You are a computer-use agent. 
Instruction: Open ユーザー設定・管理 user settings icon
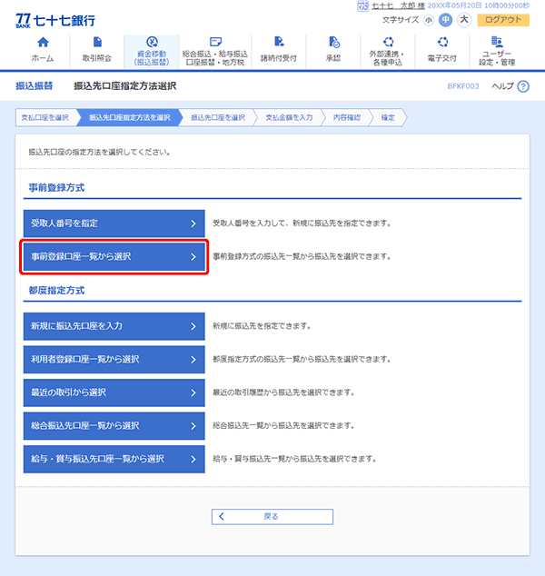click(497, 43)
